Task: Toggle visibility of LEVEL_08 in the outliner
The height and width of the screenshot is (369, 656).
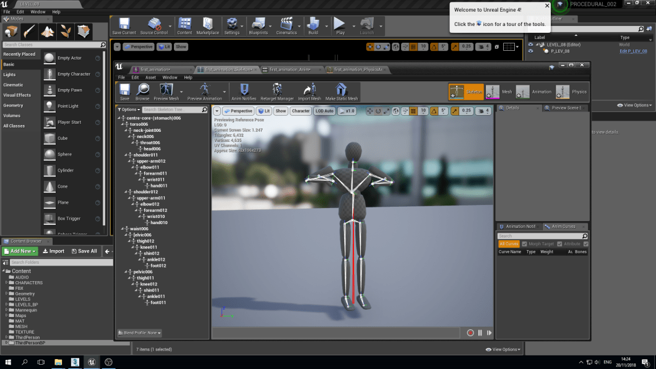Action: [x=530, y=45]
